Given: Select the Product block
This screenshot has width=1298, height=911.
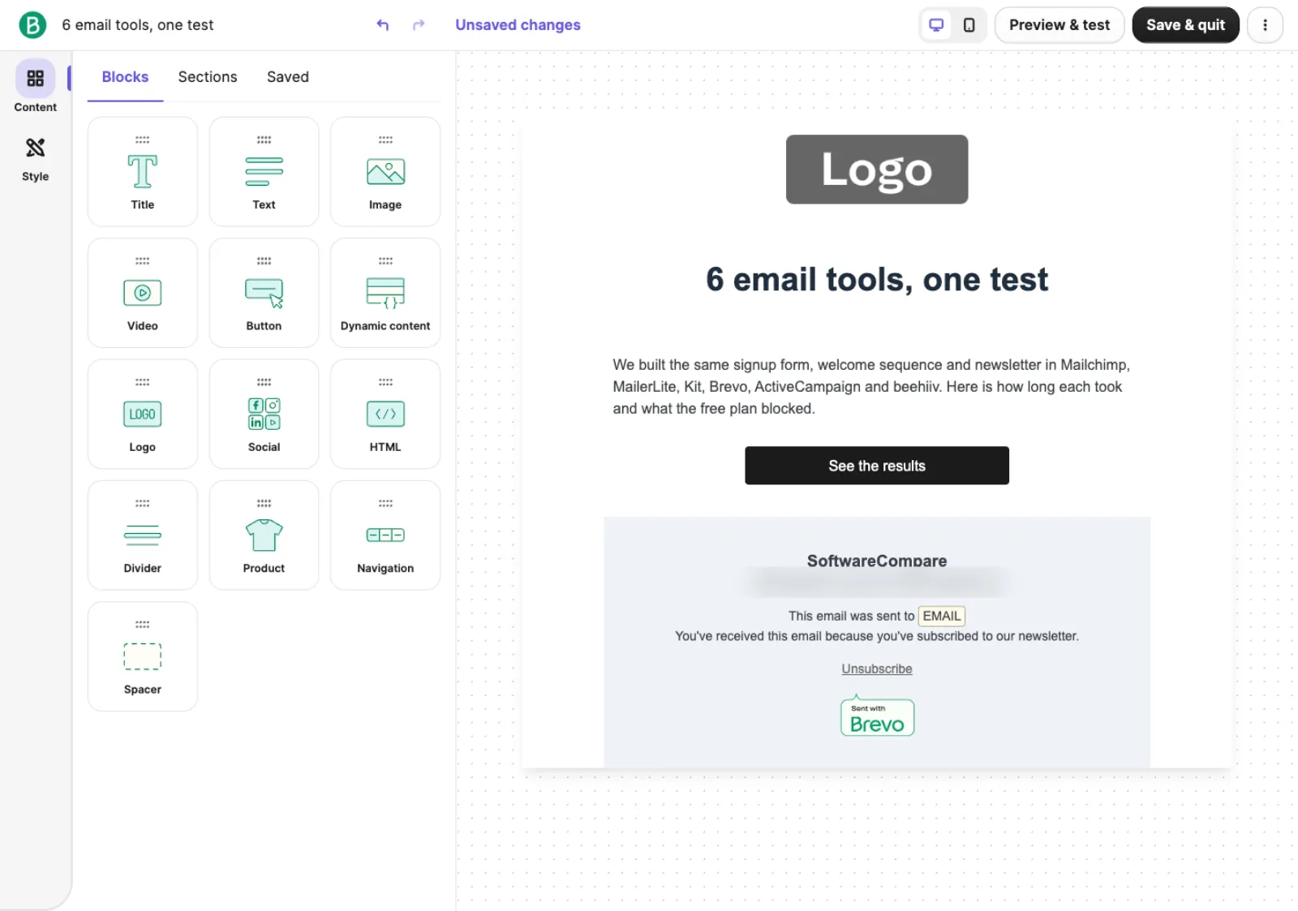Looking at the screenshot, I should (x=264, y=535).
